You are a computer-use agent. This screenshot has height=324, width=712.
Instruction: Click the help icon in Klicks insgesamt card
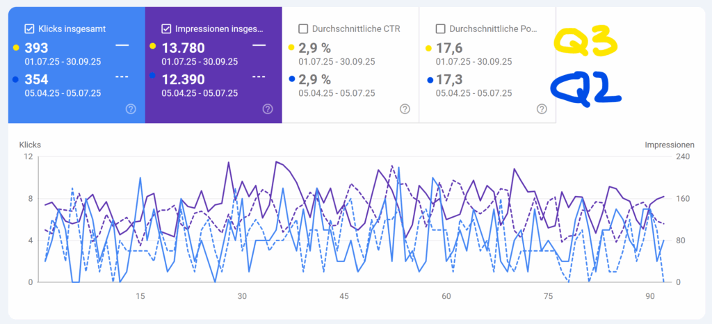[131, 108]
